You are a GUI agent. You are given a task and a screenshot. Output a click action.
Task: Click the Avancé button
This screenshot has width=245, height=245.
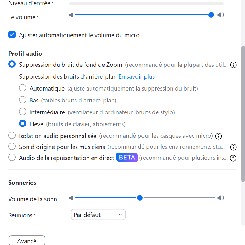(27, 241)
